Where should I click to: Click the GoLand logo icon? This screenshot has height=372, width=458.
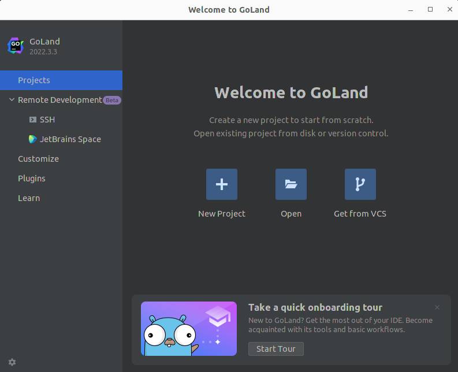[16, 46]
